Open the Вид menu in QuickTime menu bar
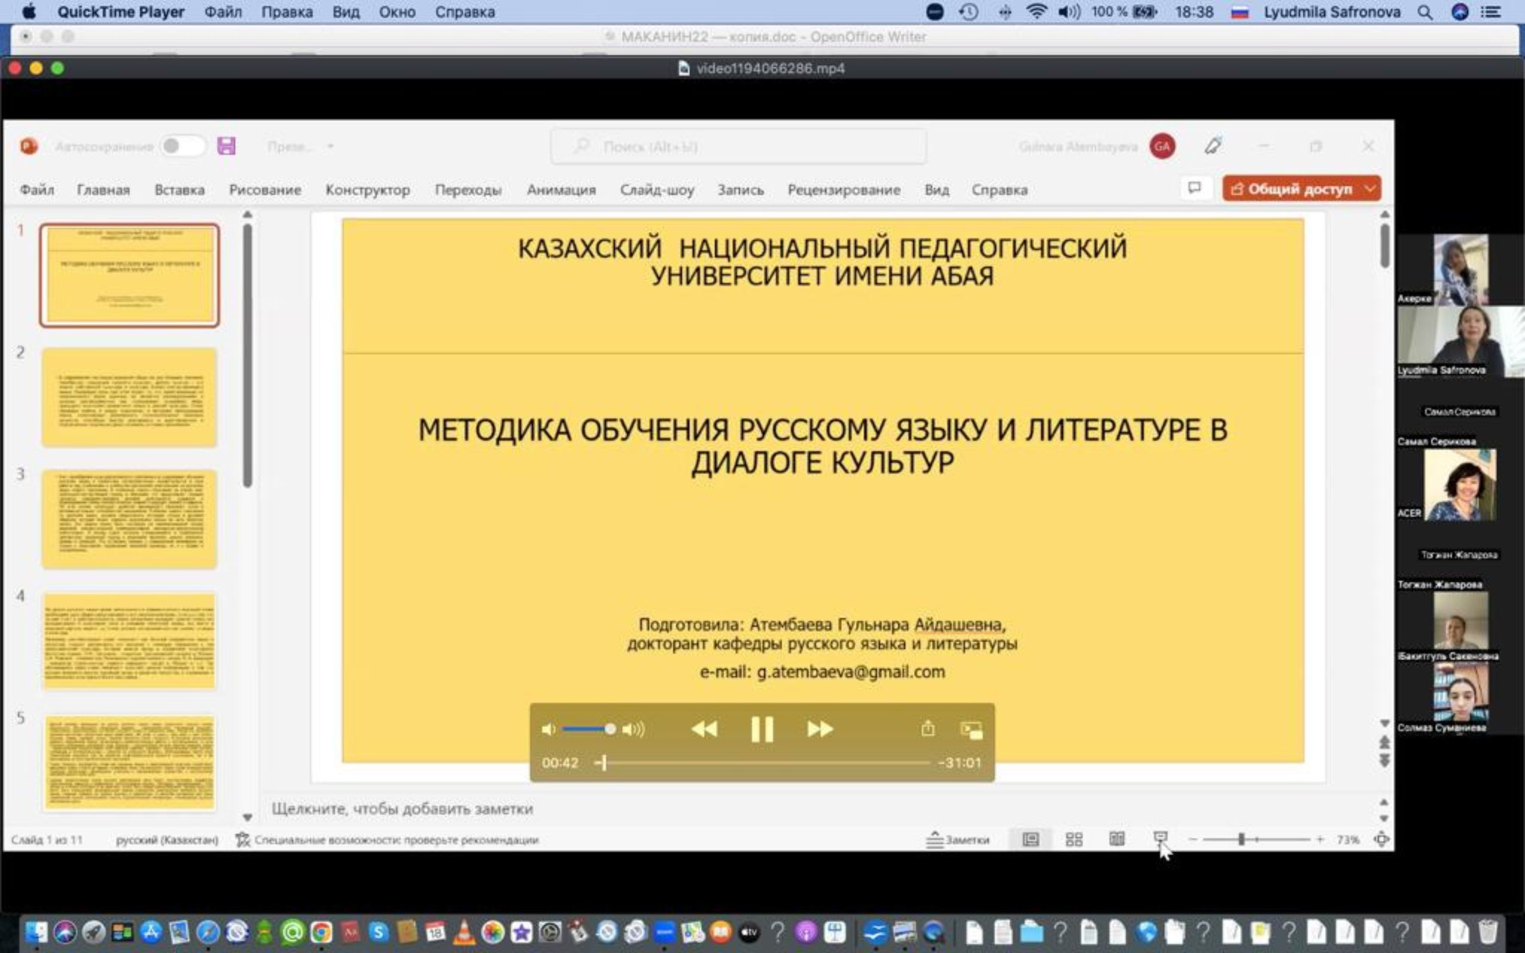 (x=346, y=12)
